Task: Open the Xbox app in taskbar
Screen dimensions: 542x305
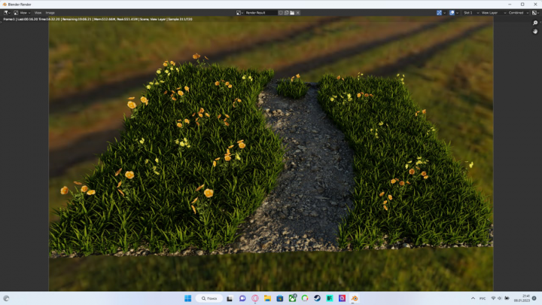Action: (292, 298)
